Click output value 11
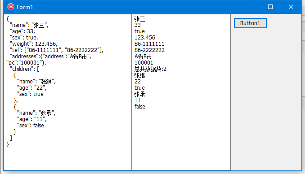This screenshot has width=305, height=174. point(137,100)
